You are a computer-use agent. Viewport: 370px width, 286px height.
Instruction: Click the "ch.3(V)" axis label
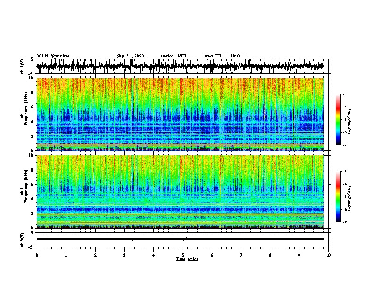pyautogui.click(x=22, y=240)
